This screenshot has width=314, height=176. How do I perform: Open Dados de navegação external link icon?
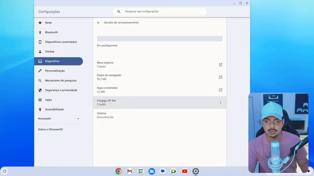click(220, 77)
